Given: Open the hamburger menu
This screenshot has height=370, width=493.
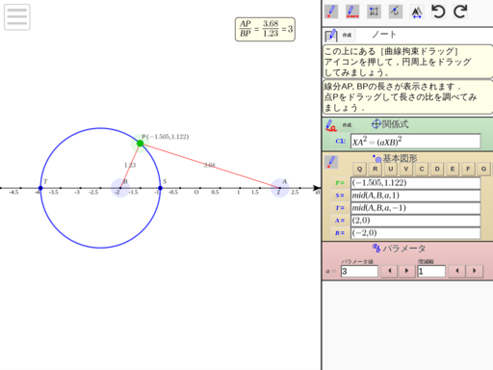Looking at the screenshot, I should point(17,17).
